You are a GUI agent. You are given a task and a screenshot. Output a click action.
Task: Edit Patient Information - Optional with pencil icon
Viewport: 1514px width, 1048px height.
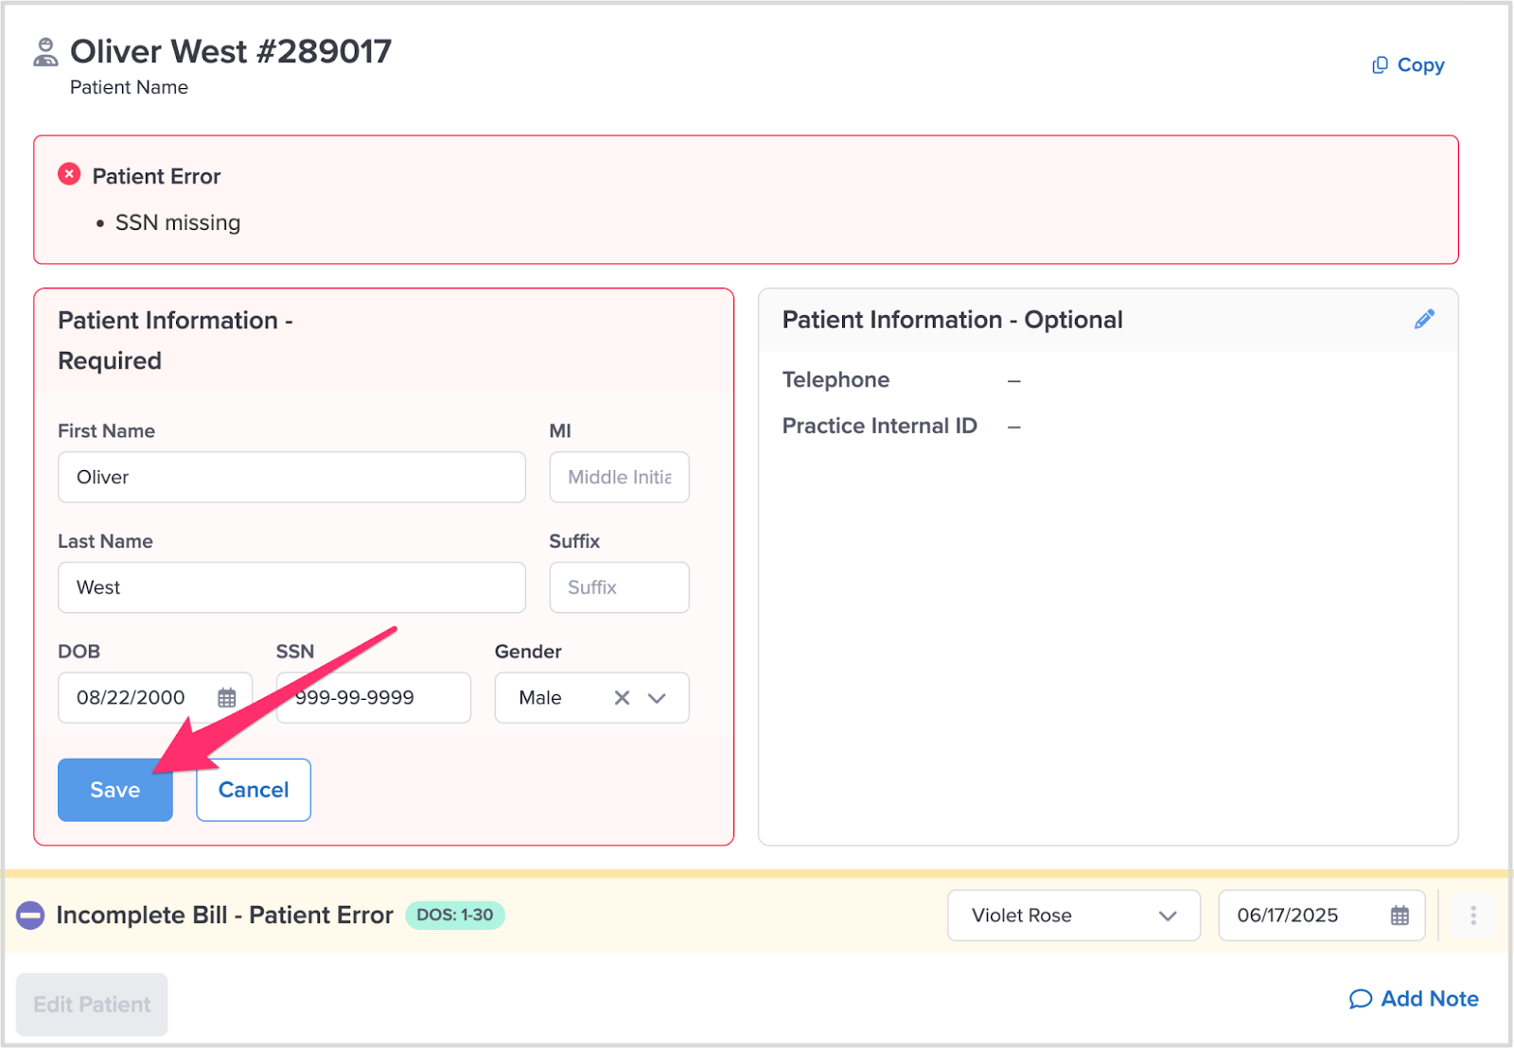pyautogui.click(x=1424, y=320)
